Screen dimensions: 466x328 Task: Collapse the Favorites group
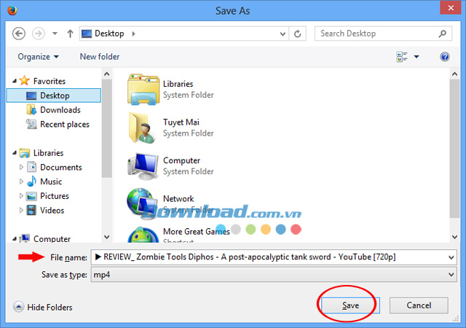point(15,81)
